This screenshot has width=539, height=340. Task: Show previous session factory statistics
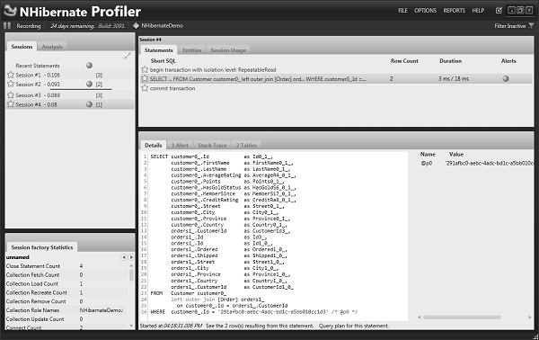pos(124,257)
